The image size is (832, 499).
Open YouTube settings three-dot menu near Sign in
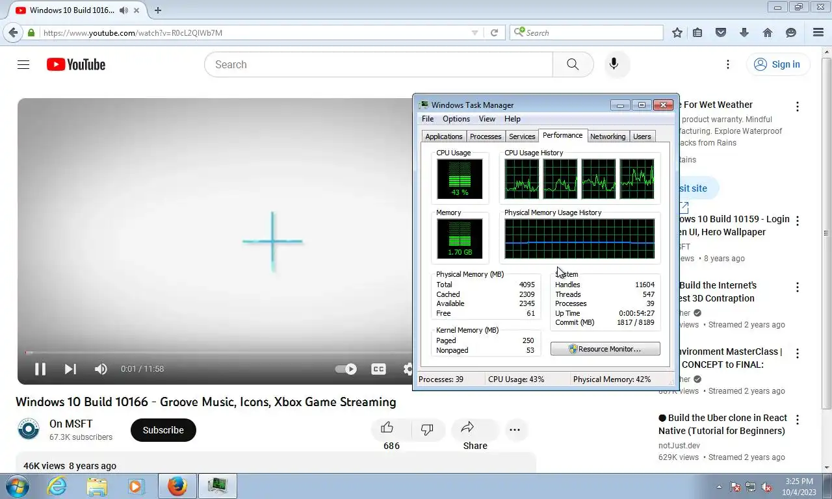click(x=728, y=64)
